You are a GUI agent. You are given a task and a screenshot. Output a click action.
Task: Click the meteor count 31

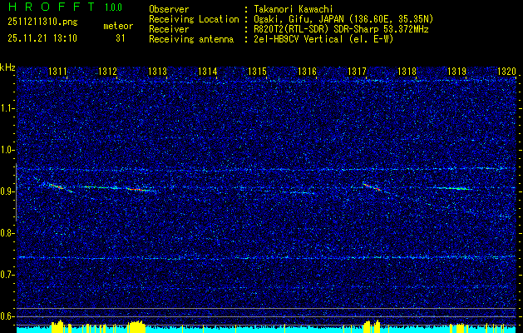(x=121, y=38)
